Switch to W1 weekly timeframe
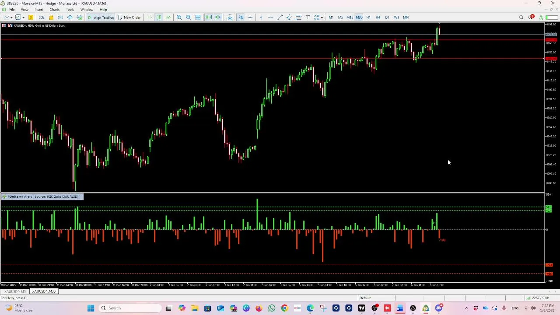Screen dimensions: 560x315 (x=396, y=17)
